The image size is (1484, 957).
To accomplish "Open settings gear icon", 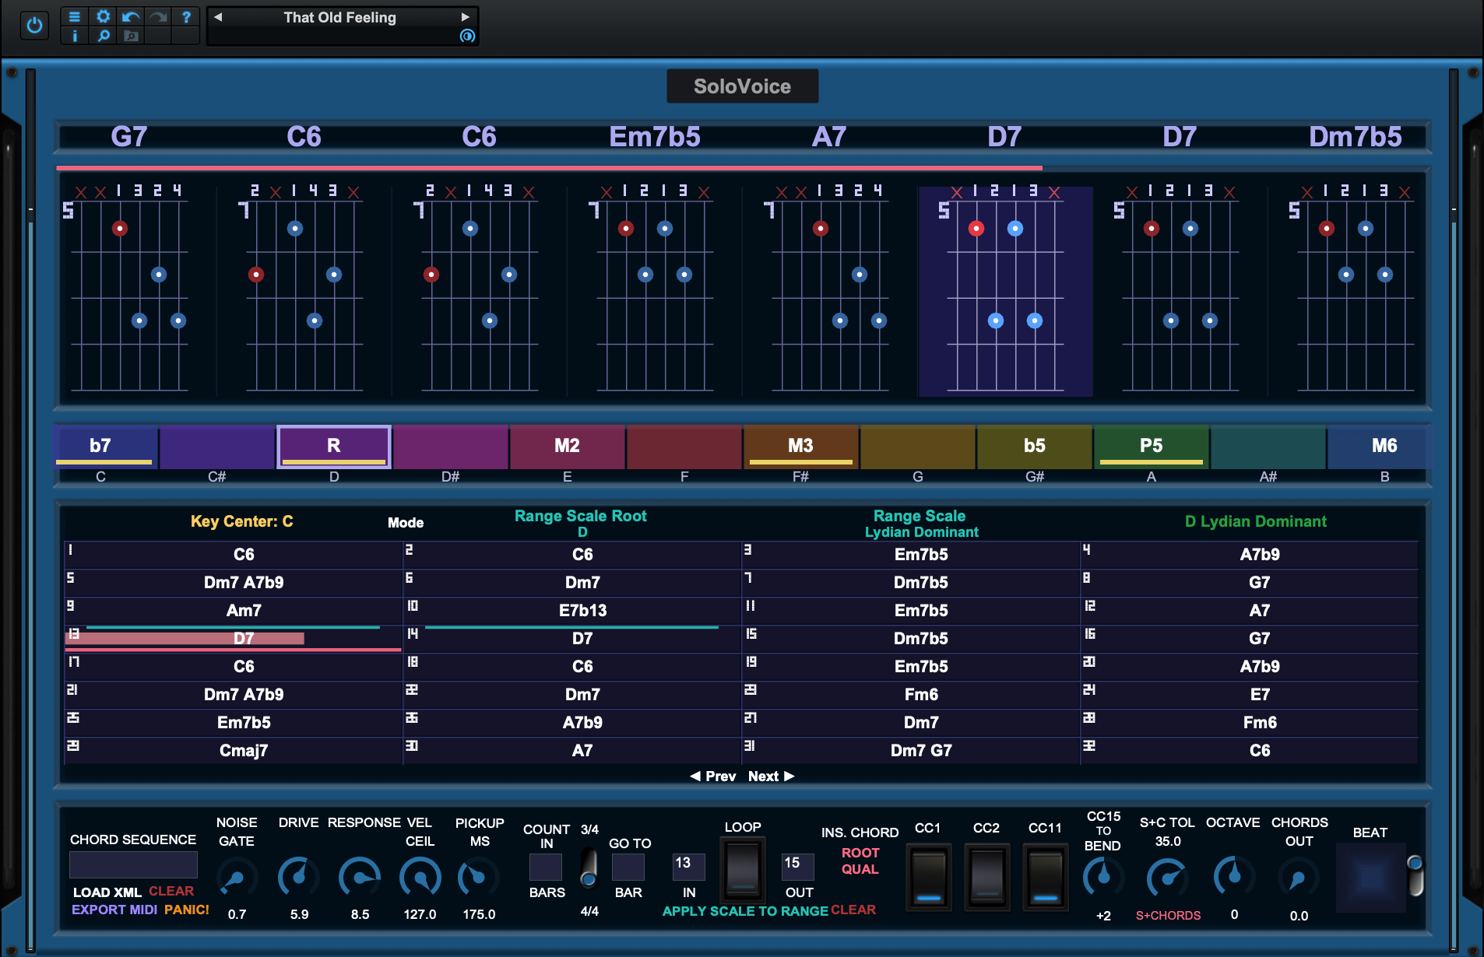I will (x=103, y=16).
